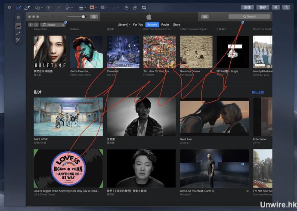Open the Hard Rain video thumbnail

click(214, 117)
